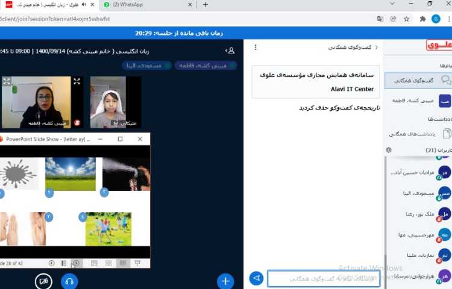452x289 pixels.
Task: Open the Chrome profile avatar
Action: [x=436, y=19]
